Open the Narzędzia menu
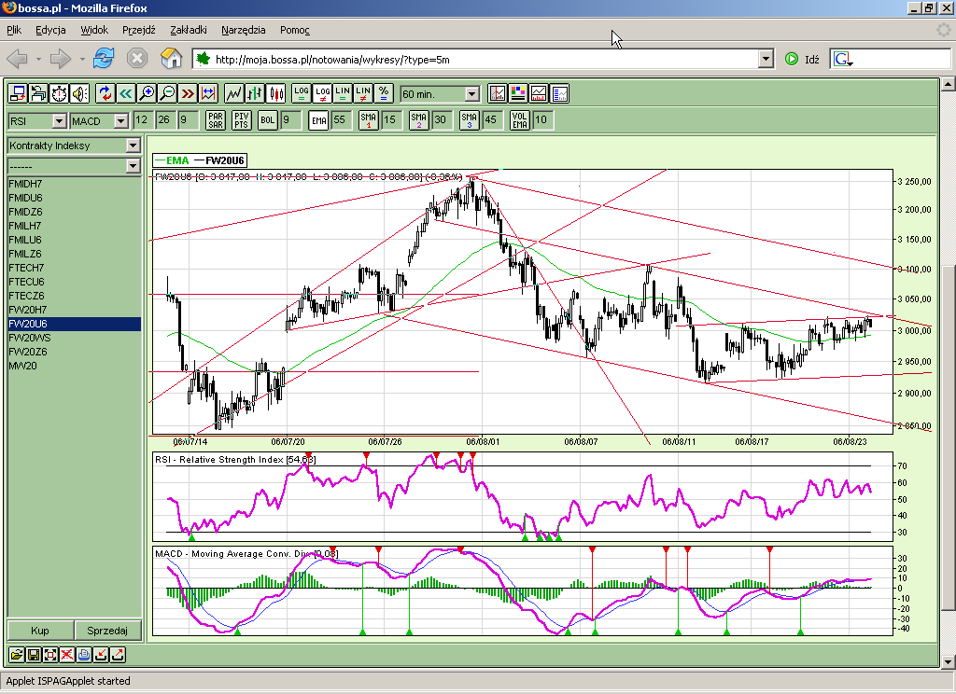 (x=243, y=30)
